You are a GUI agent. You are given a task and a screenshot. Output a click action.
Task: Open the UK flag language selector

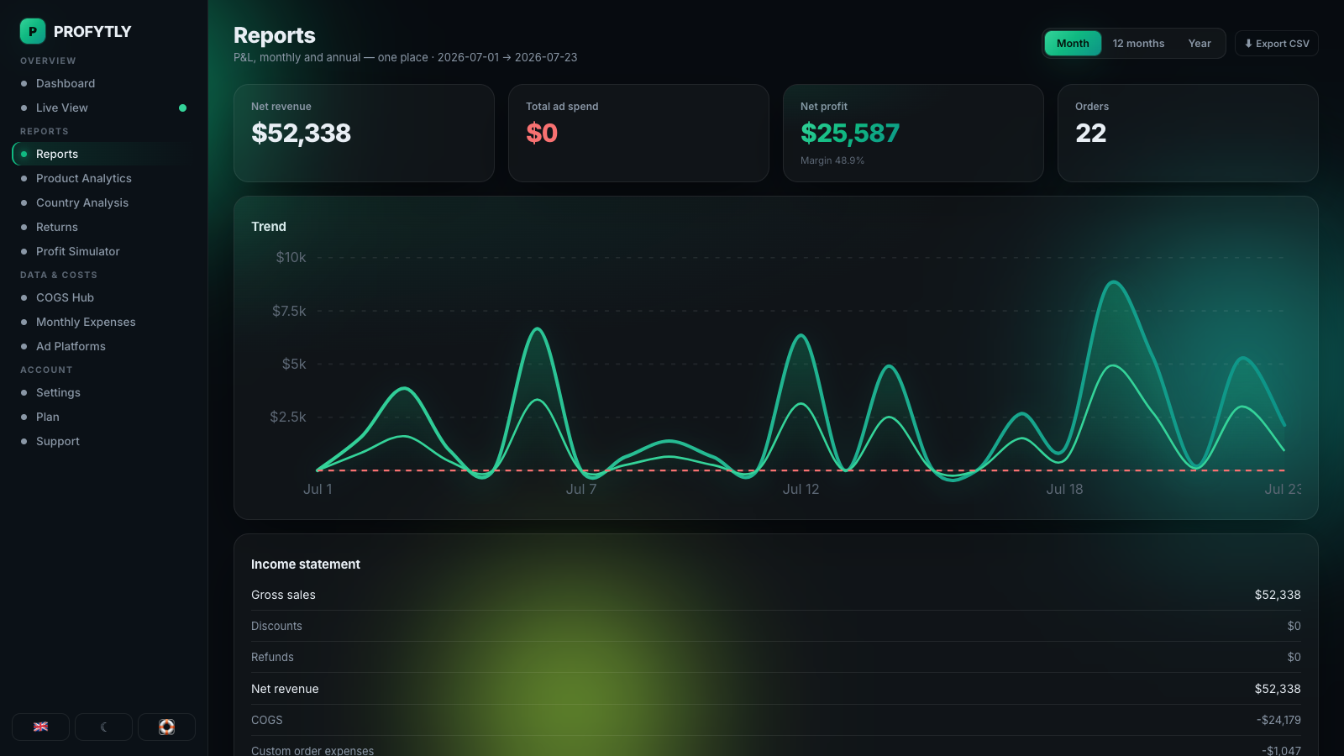pos(40,727)
